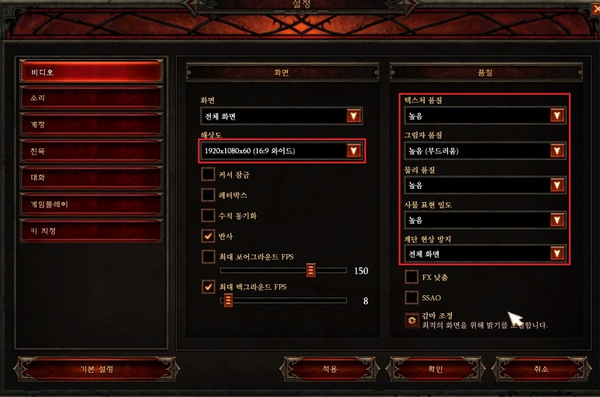Click the default settings (기본 설정) button
600x397 pixels.
[96, 369]
